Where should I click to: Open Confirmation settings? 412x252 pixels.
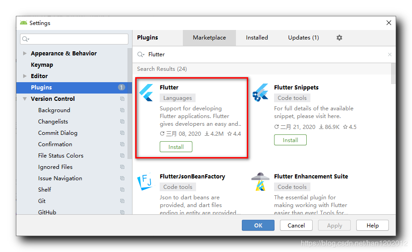[x=55, y=144]
